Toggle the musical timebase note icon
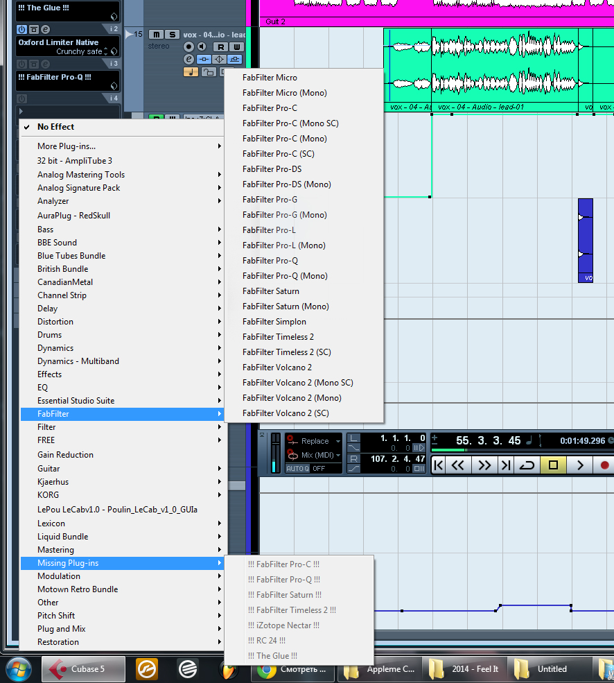Viewport: 614px width, 683px height. 191,72
